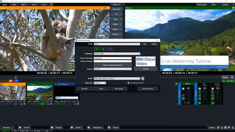Toggle Master headphones monitor icon
Image resolution: width=235 pixels, height=132 pixels.
click(x=185, y=103)
